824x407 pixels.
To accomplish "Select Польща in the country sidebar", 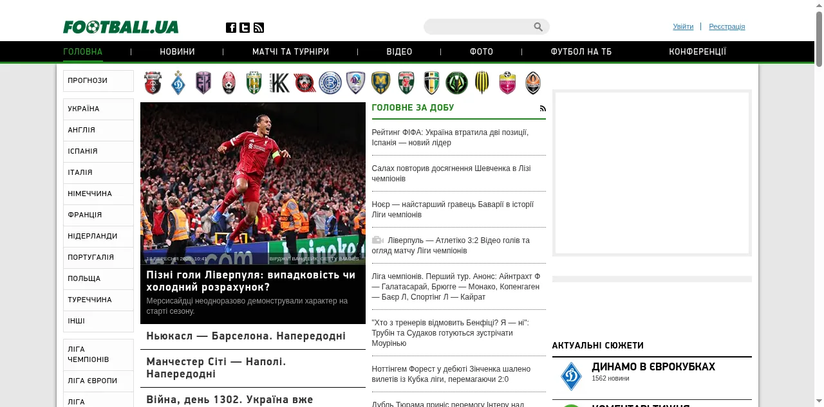I will (98, 279).
